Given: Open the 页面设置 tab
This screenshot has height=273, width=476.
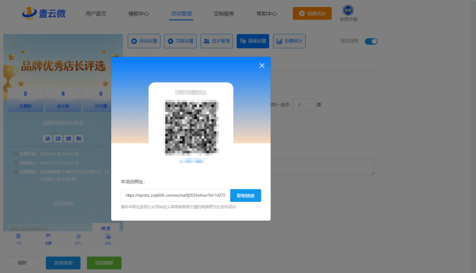Looking at the screenshot, I should click(x=180, y=41).
